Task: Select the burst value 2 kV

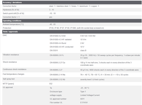Action: [x=82, y=43]
